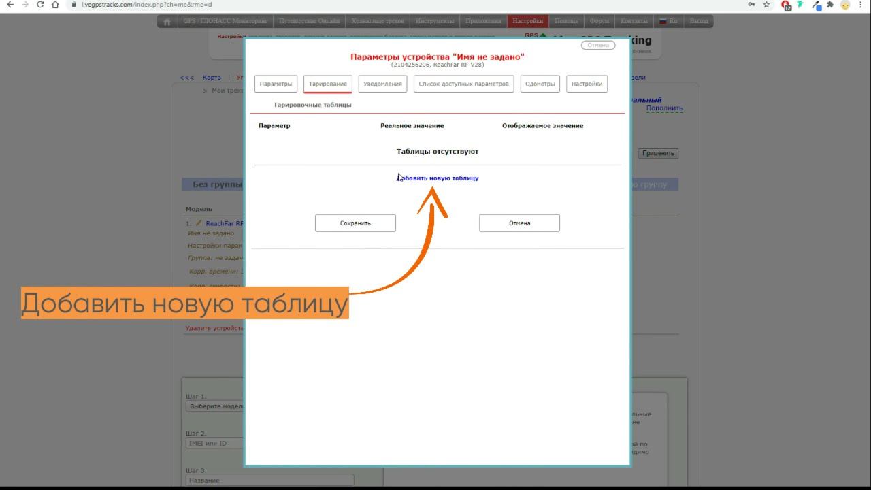
Task: Open the Помощь menu item
Action: pos(566,21)
